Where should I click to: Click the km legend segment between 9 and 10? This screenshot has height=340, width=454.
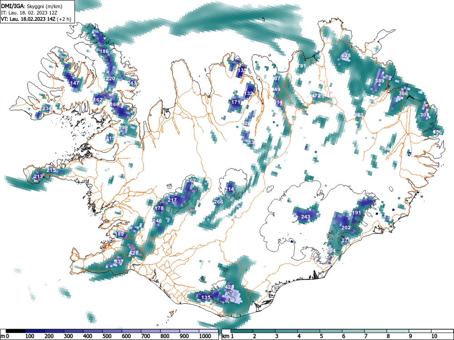[420, 331]
